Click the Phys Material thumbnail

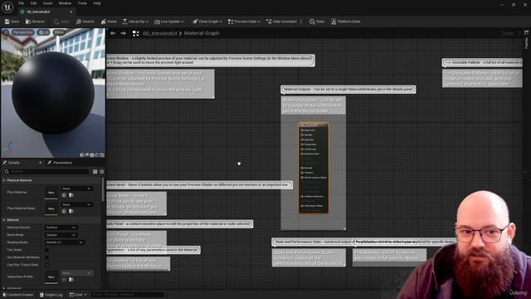coord(51,193)
